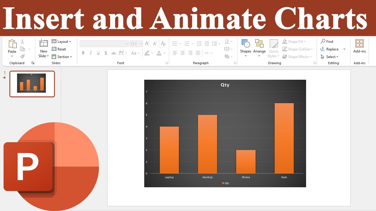Click the New Slide icon
376x211 pixels.
pyautogui.click(x=43, y=43)
